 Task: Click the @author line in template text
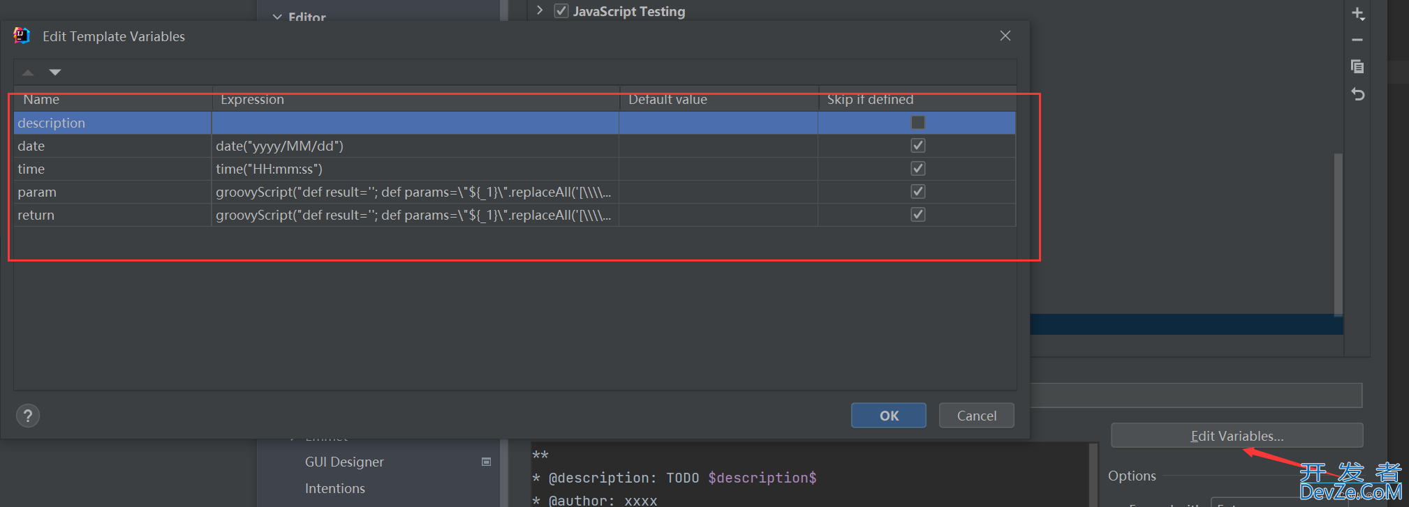coord(596,500)
